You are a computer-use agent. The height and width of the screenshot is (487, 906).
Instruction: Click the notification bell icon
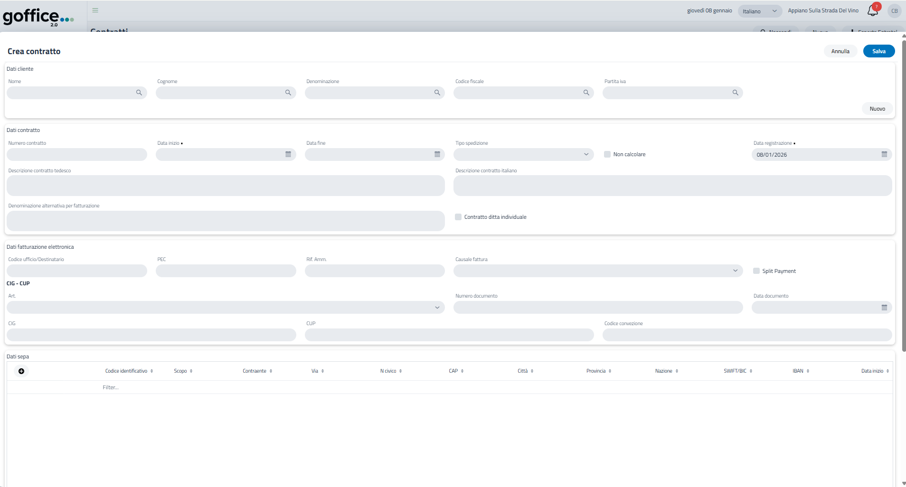(x=872, y=11)
